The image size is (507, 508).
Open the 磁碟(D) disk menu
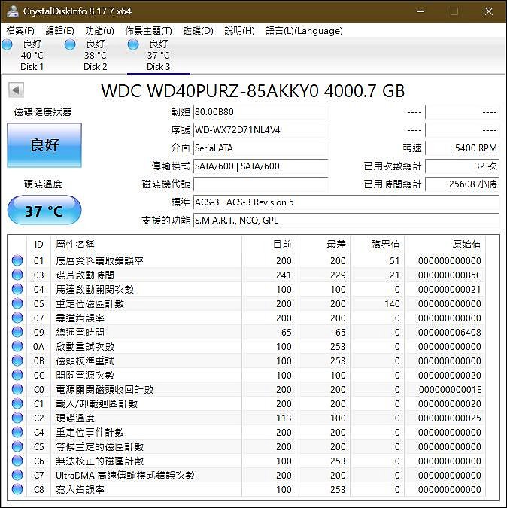click(x=198, y=31)
